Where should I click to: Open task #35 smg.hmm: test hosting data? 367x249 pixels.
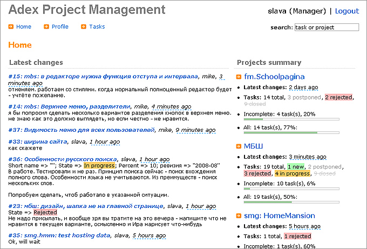(59, 235)
